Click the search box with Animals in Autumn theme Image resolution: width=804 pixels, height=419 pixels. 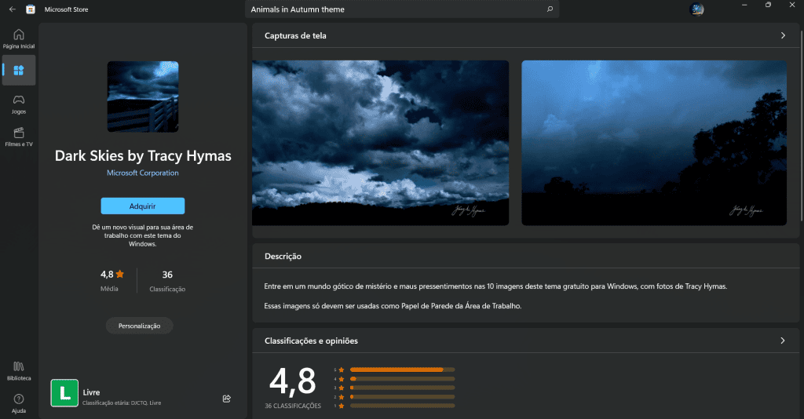click(x=402, y=9)
